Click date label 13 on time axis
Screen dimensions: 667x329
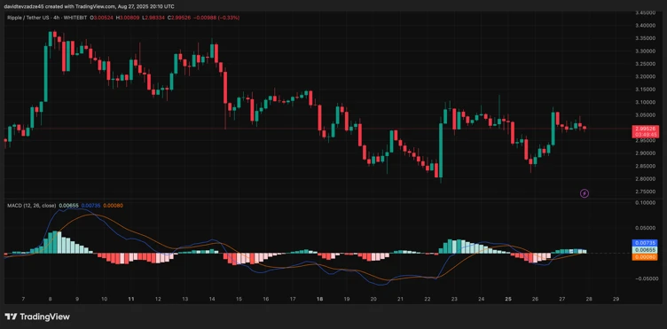click(185, 299)
